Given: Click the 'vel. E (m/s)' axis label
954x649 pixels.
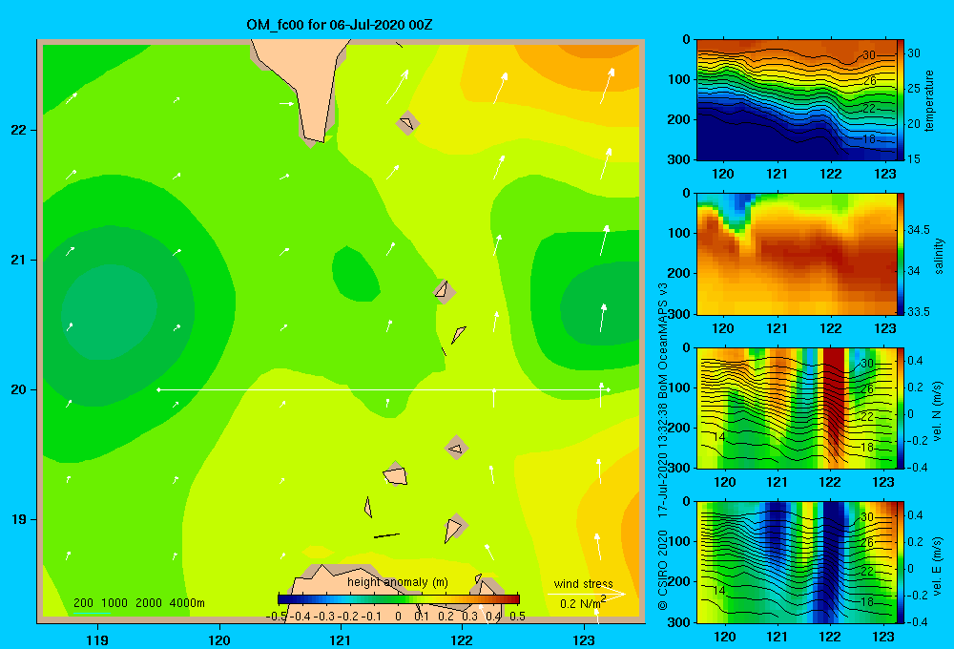Looking at the screenshot, I should point(938,565).
